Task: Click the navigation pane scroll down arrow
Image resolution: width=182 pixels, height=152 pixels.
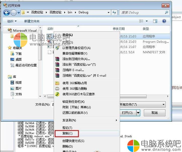Action: coord(40,96)
